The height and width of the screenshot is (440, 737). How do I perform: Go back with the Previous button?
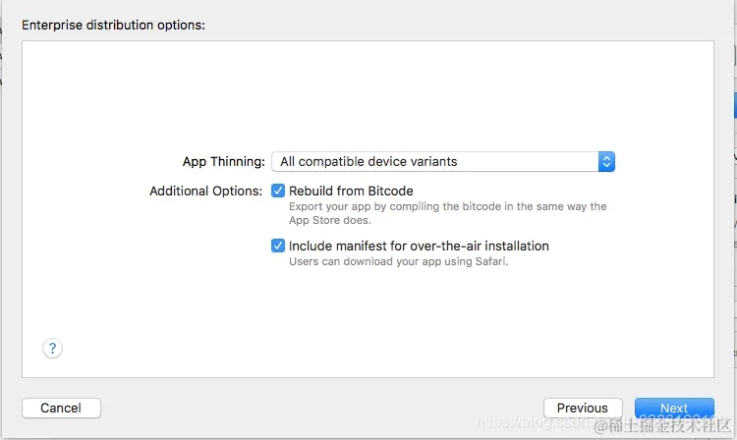pos(583,408)
